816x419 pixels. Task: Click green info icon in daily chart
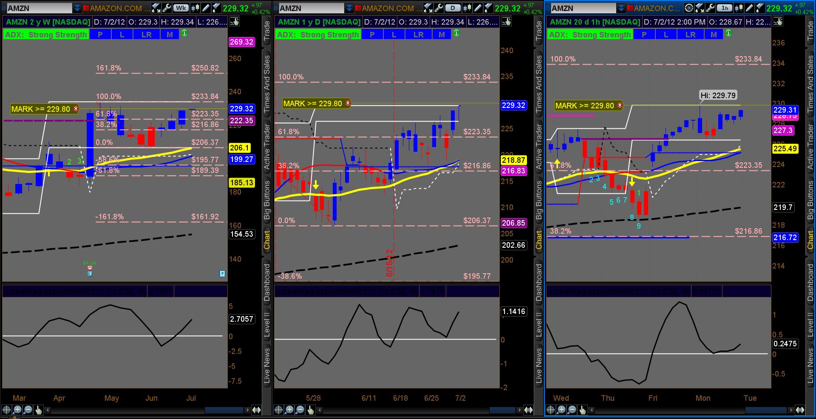tap(456, 33)
